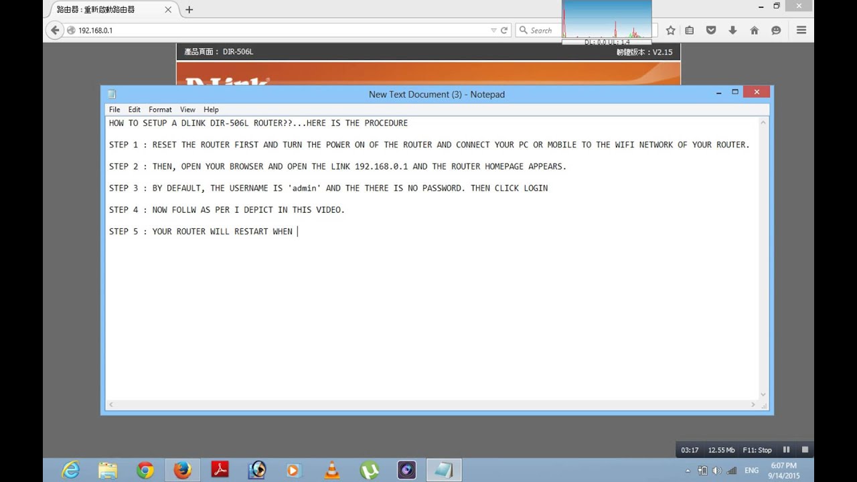857x482 pixels.
Task: Click the 'STEP 4' line in Notepad
Action: pyautogui.click(x=227, y=210)
